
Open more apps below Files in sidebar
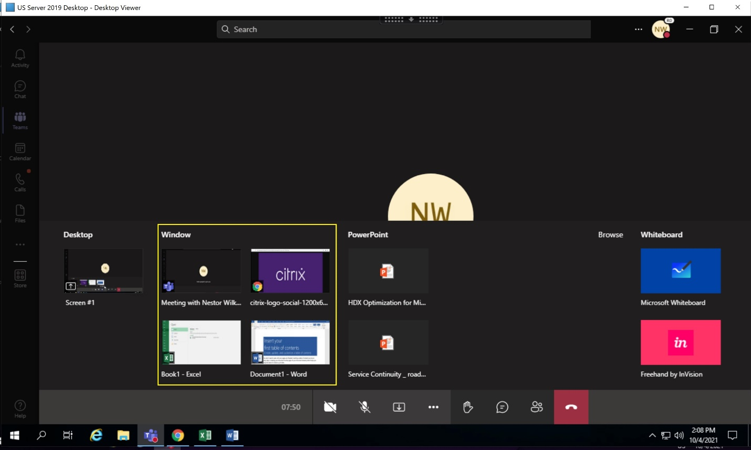[19, 244]
